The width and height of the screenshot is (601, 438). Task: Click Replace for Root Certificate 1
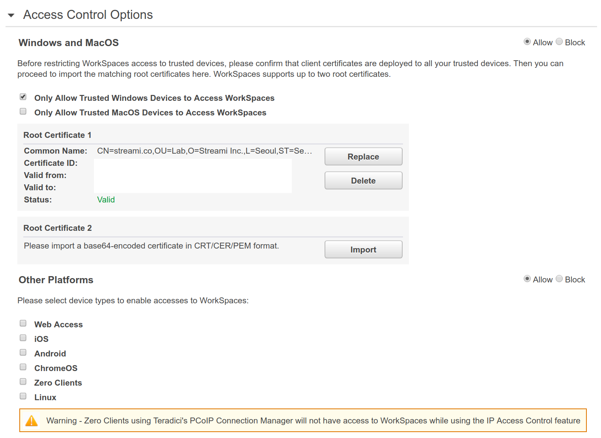tap(363, 156)
